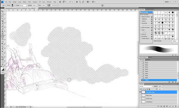Select the Dodge tool
This screenshot has height=108, width=179.
[2, 44]
